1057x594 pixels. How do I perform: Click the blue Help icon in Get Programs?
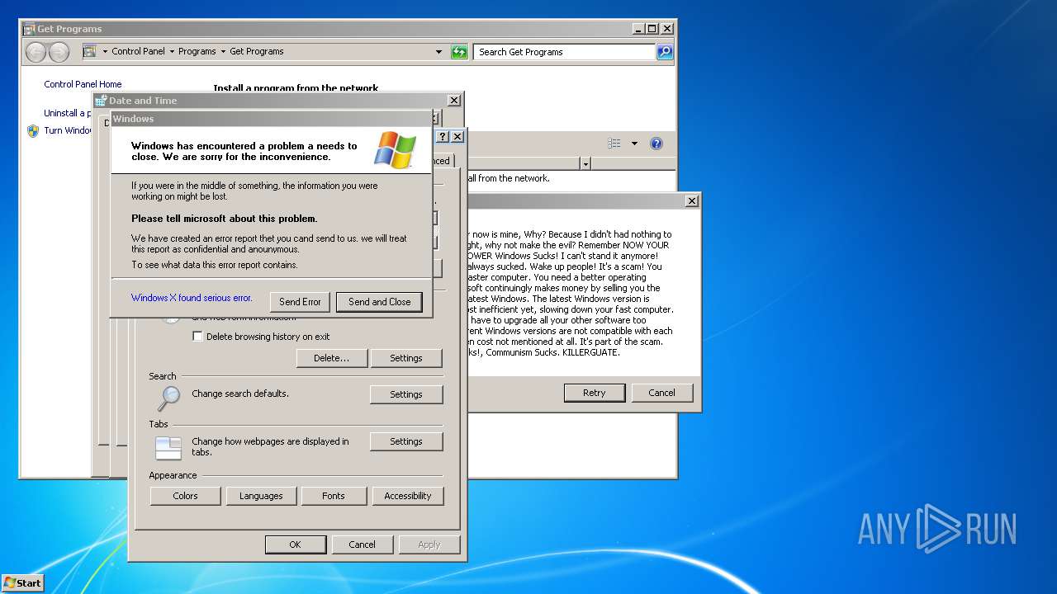pos(656,144)
